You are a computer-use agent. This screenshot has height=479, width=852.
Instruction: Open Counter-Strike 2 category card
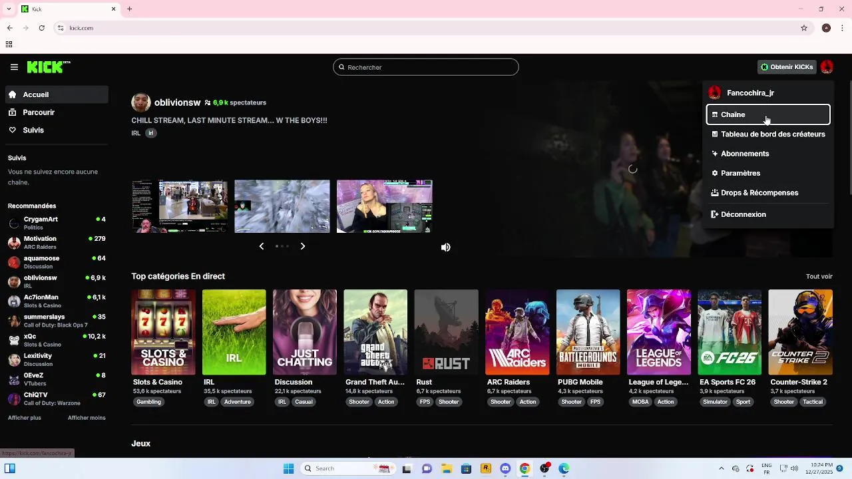pos(800,332)
